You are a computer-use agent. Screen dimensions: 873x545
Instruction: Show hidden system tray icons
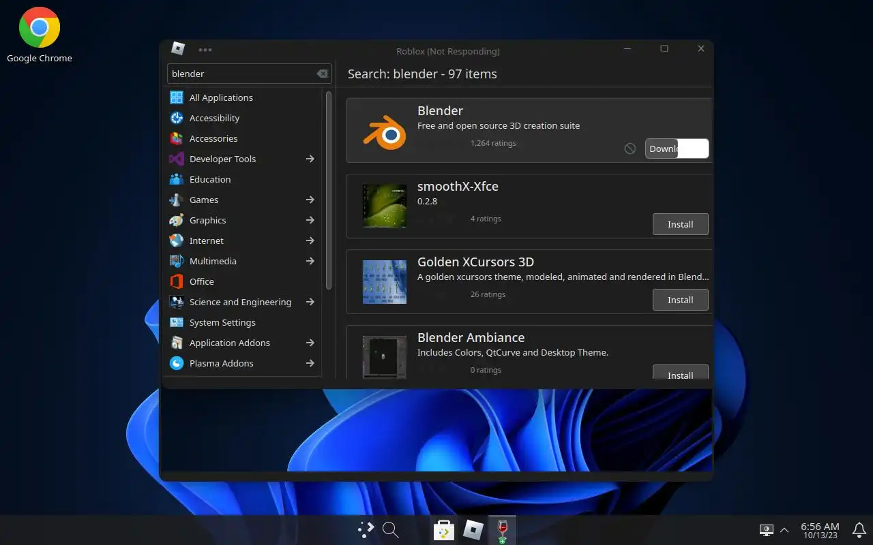tap(784, 529)
